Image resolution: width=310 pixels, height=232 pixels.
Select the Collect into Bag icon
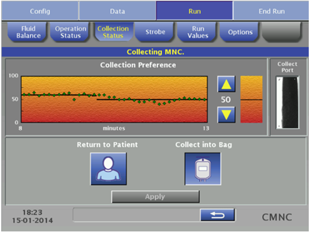203,169
